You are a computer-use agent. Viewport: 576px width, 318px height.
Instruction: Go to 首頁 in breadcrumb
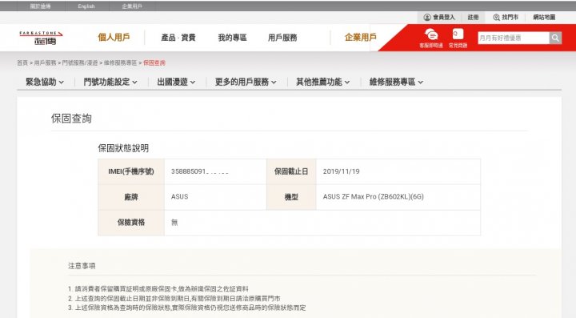point(22,62)
